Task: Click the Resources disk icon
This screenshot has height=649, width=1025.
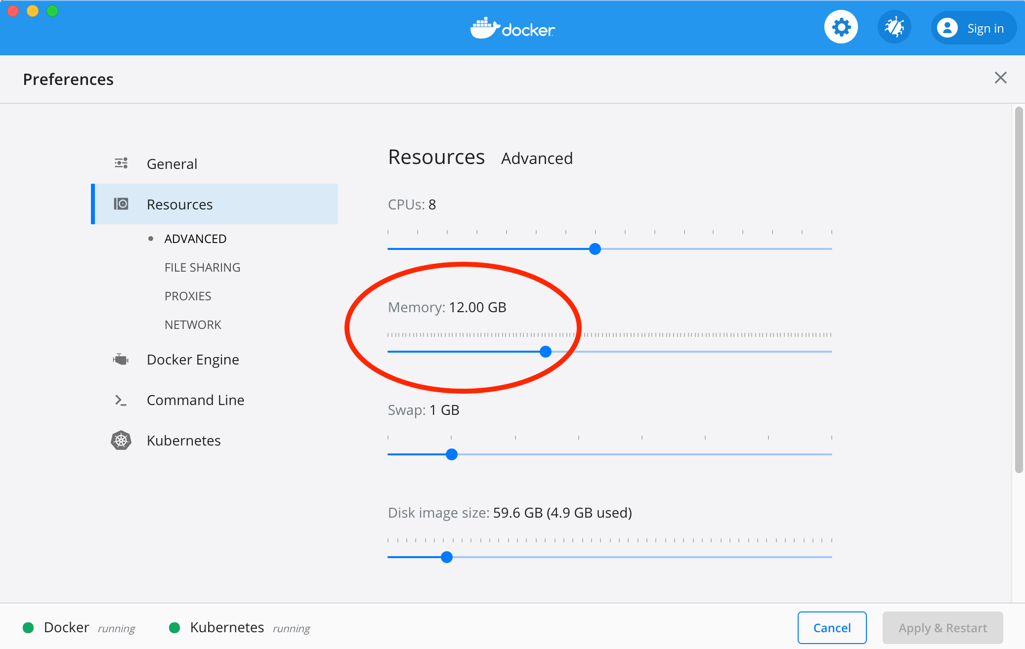Action: 121,204
